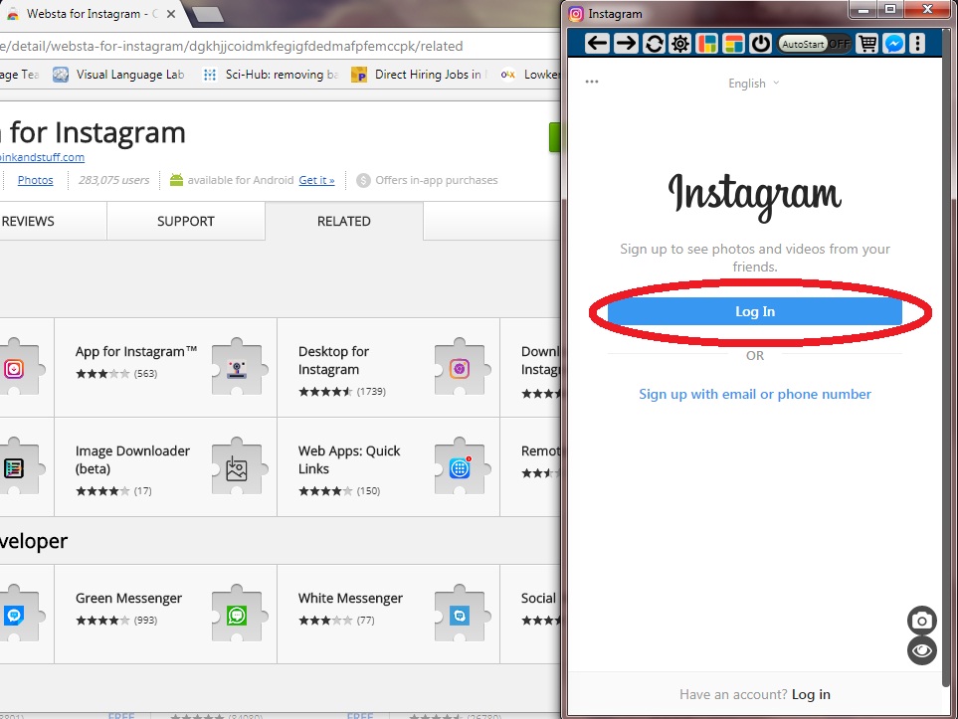Click the Instagram logo icon in the window title bar
This screenshot has width=958, height=719.
(576, 14)
